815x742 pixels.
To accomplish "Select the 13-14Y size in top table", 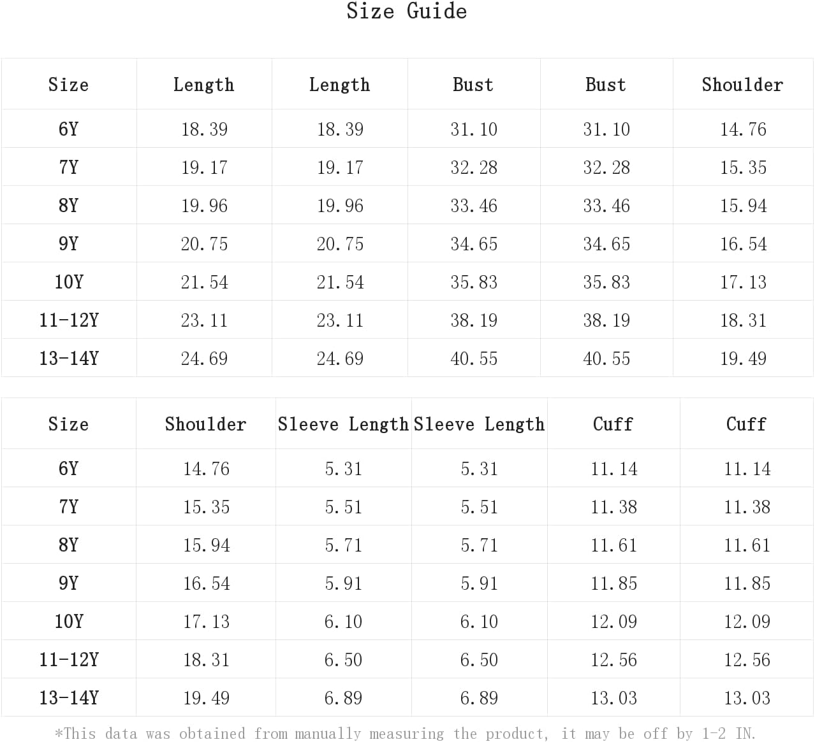I will [x=69, y=358].
